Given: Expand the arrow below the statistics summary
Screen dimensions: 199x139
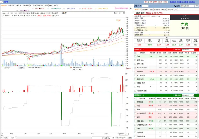Looking at the screenshot, I should (x=167, y=38).
